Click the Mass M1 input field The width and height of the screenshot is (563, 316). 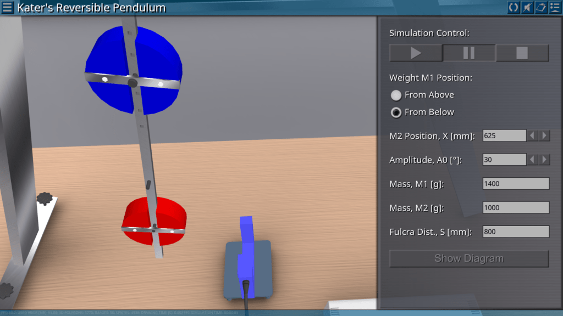516,184
